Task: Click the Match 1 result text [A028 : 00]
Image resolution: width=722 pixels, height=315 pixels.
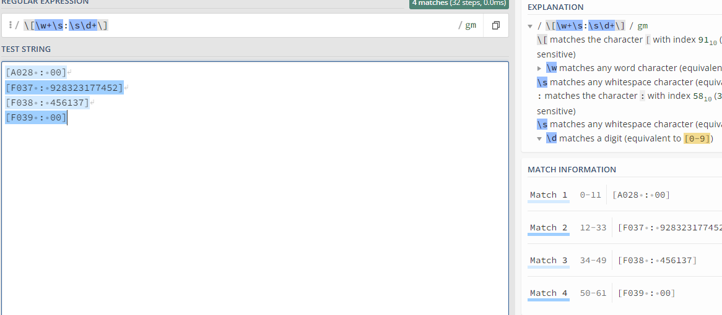Action: coord(641,195)
